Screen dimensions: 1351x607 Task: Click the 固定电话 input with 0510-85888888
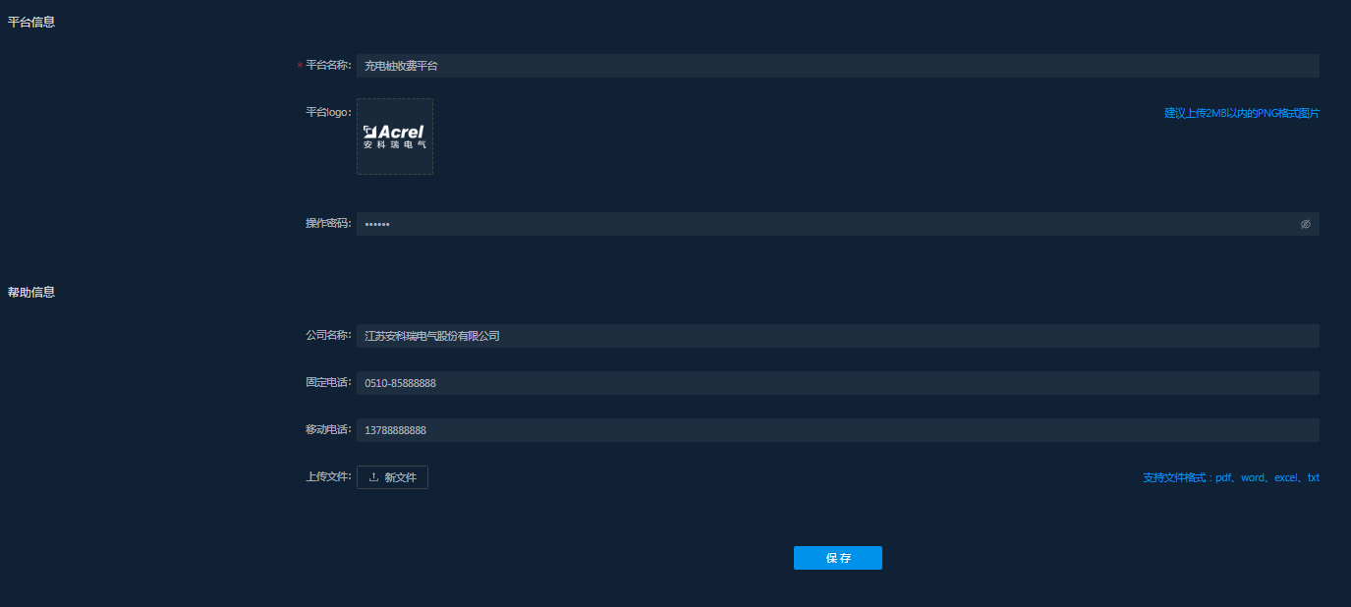pyautogui.click(x=835, y=383)
